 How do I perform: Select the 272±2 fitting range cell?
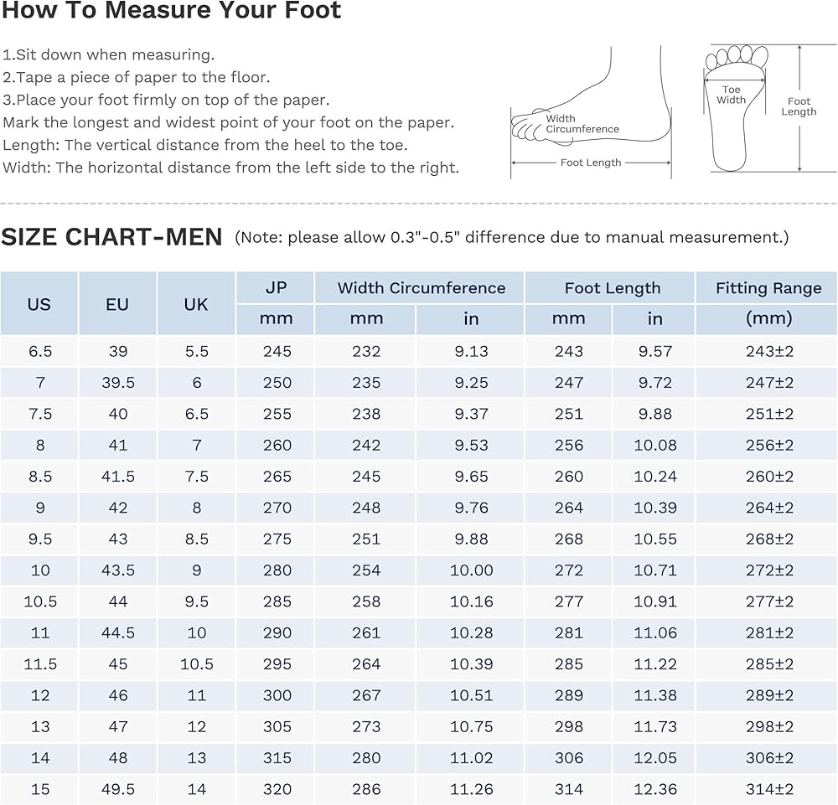(x=768, y=570)
